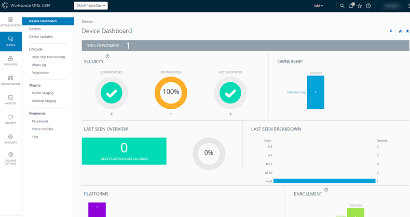Click the Not Encrypted checkmark donut
The height and width of the screenshot is (217, 410).
(x=231, y=93)
